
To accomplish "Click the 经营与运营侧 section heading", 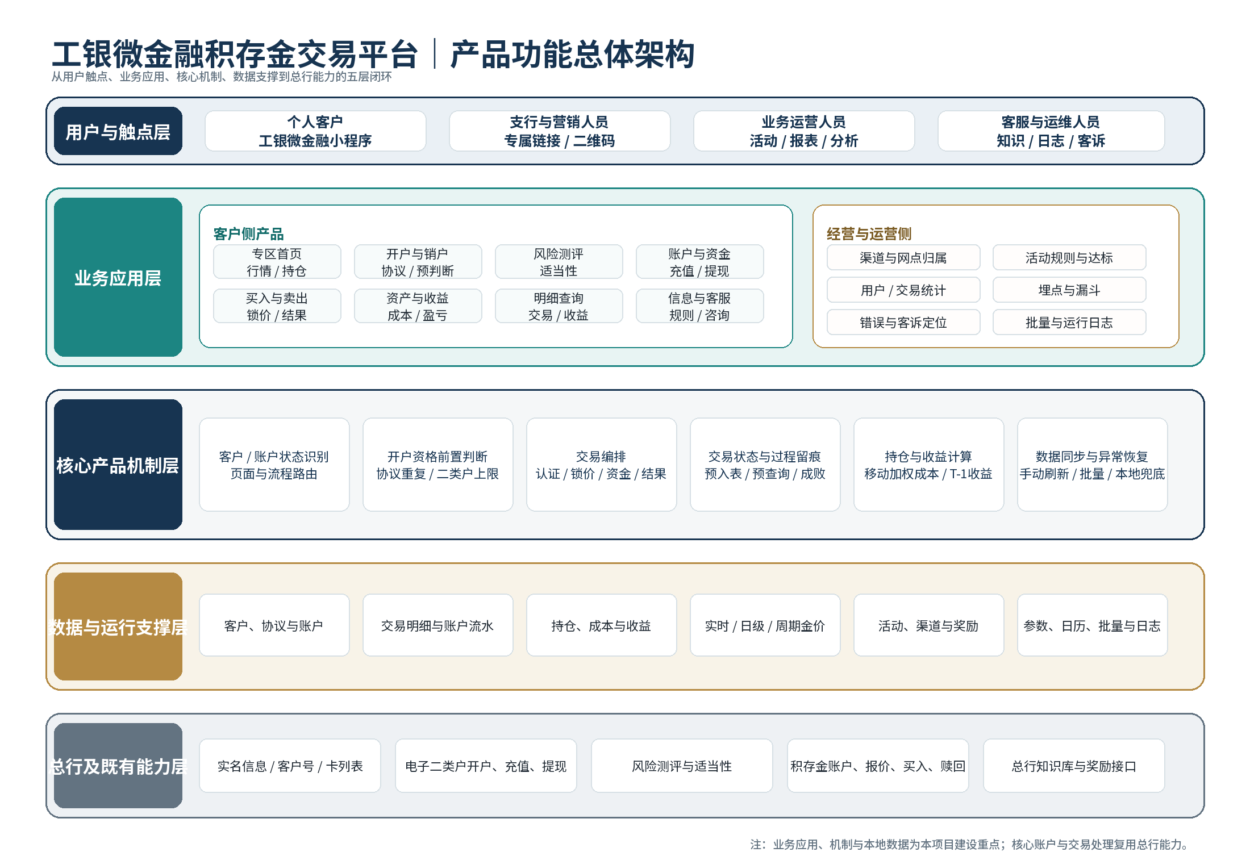I will click(x=869, y=233).
